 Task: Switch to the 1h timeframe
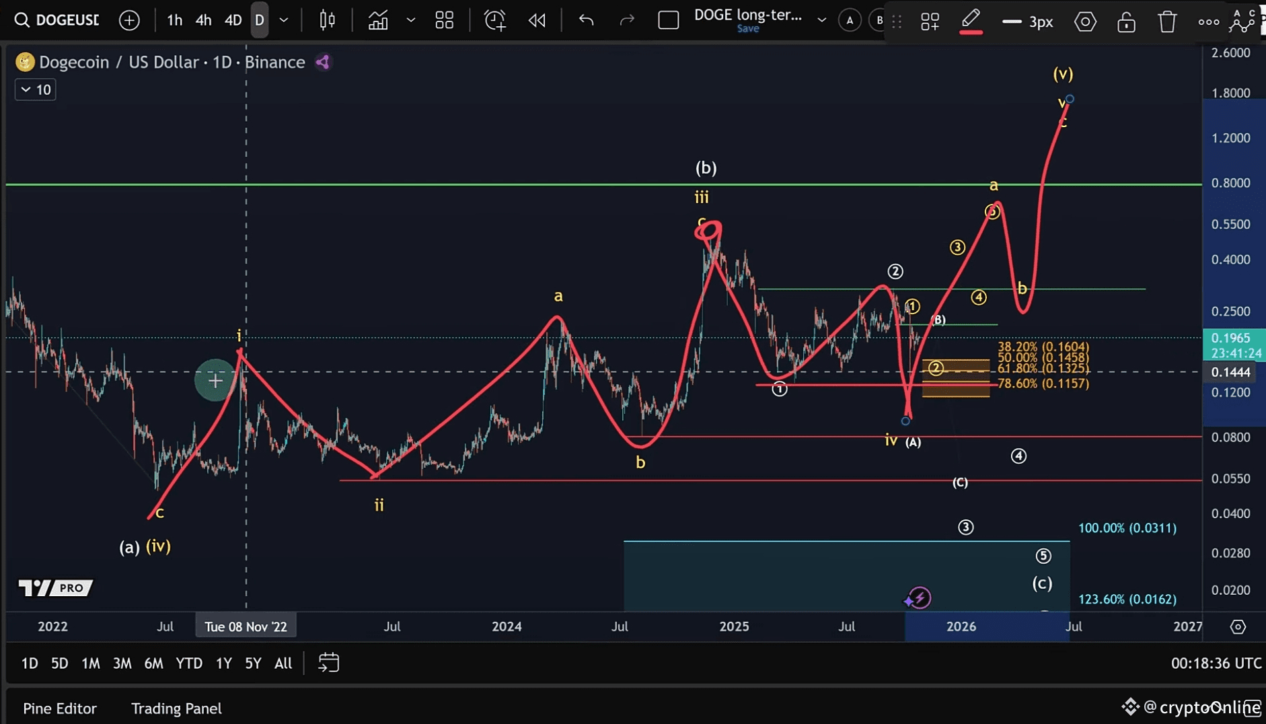(174, 20)
